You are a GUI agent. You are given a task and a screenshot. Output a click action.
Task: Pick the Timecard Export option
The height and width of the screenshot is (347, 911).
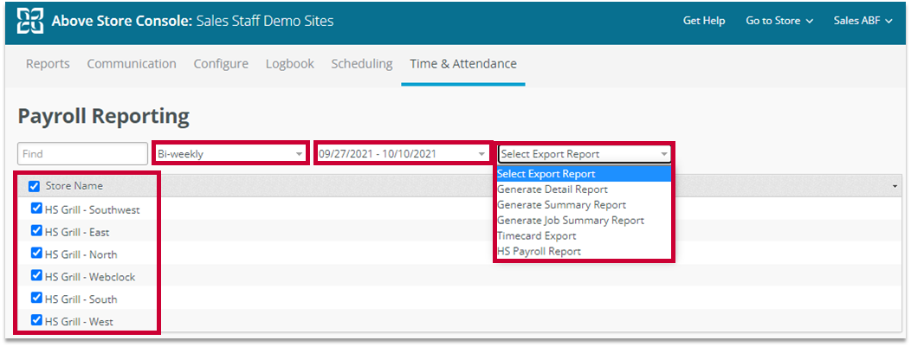pyautogui.click(x=536, y=236)
